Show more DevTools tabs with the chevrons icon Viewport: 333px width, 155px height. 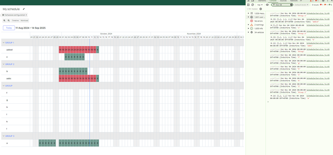(301, 1)
